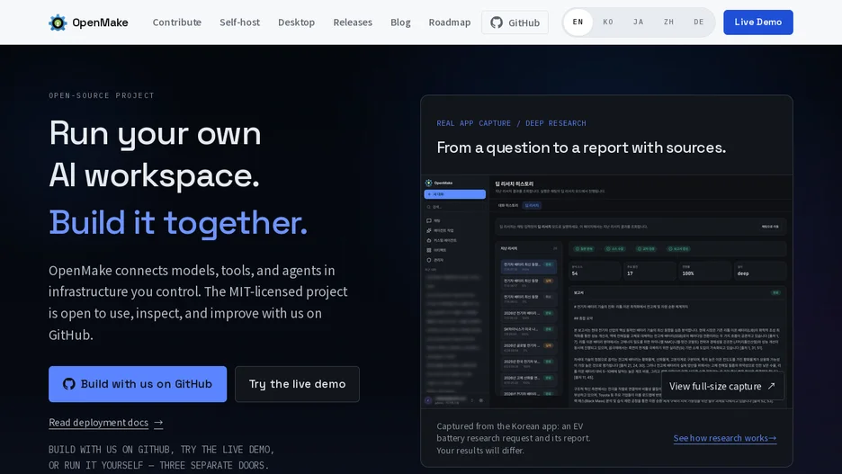Click the deep research app screenshot thumbnail
842x474 pixels.
point(607,291)
